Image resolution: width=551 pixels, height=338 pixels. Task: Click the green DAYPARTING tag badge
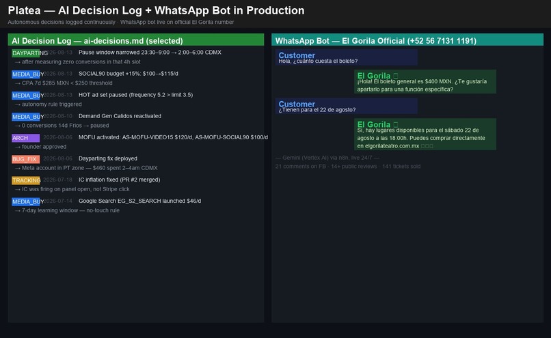[x=26, y=53]
